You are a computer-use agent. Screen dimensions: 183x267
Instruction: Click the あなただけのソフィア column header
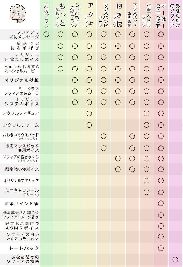coord(175,15)
